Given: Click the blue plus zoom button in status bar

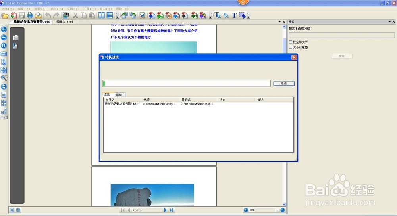Looking at the screenshot, I should coord(246,210).
